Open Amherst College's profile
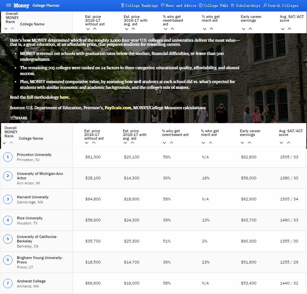This screenshot has width=307, height=294. point(31,281)
